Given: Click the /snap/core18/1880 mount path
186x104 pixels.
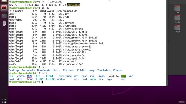Looking at the screenshot, I should 75,32.
